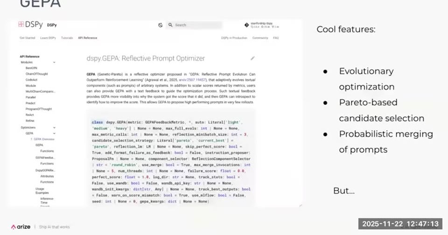Image resolution: width=448 pixels, height=235 pixels.
Task: Go to the Get Started tab
Action: coord(27,38)
